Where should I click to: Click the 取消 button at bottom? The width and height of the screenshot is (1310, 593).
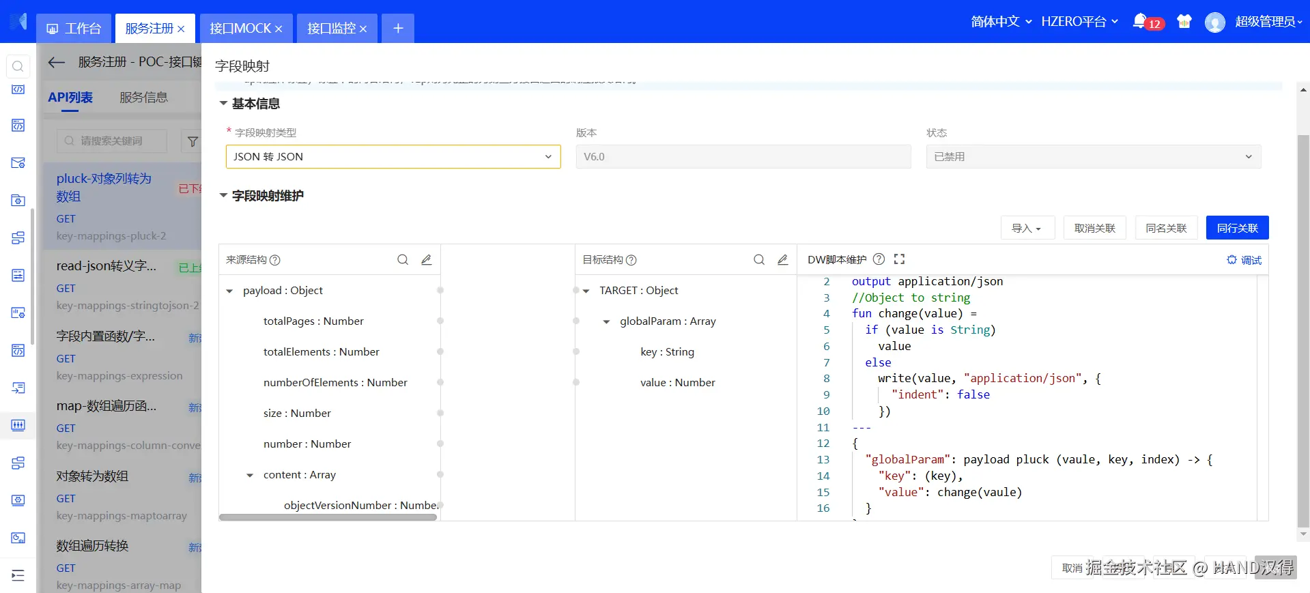click(x=1072, y=568)
